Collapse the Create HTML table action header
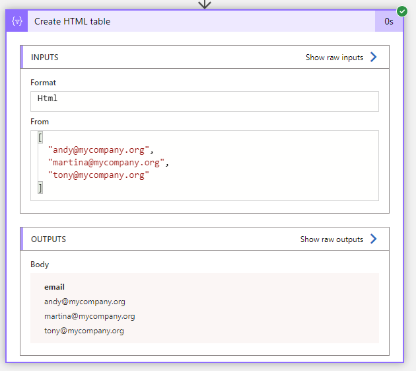This screenshot has width=416, height=371. (198, 21)
